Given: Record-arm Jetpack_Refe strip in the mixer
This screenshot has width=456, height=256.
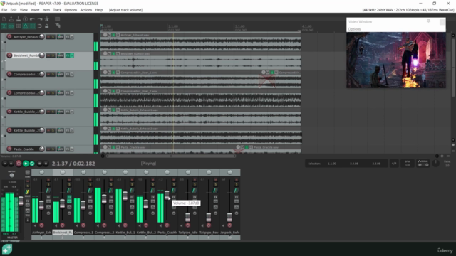Looking at the screenshot, I should 229,225.
